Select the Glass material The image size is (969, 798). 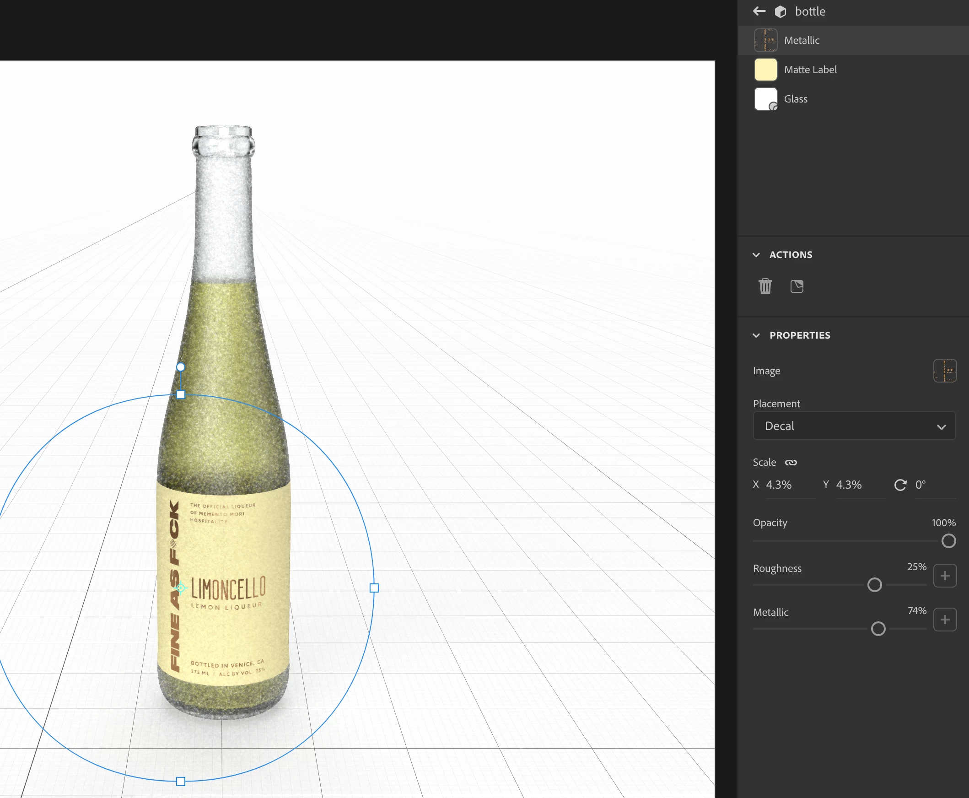[795, 99]
